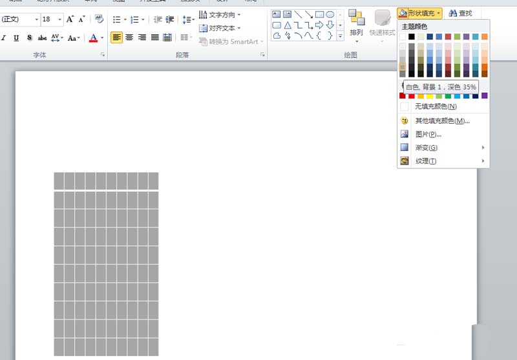Image resolution: width=517 pixels, height=360 pixels.
Task: Choose black theme color swatch
Action: click(x=412, y=37)
